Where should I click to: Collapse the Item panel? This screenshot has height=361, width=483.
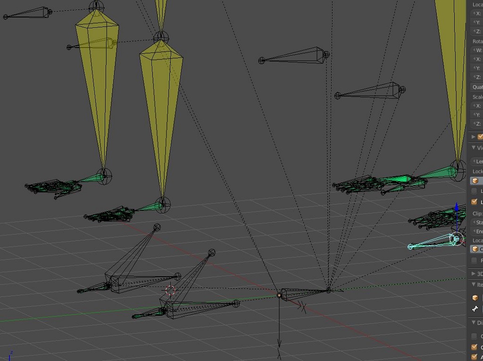474,285
